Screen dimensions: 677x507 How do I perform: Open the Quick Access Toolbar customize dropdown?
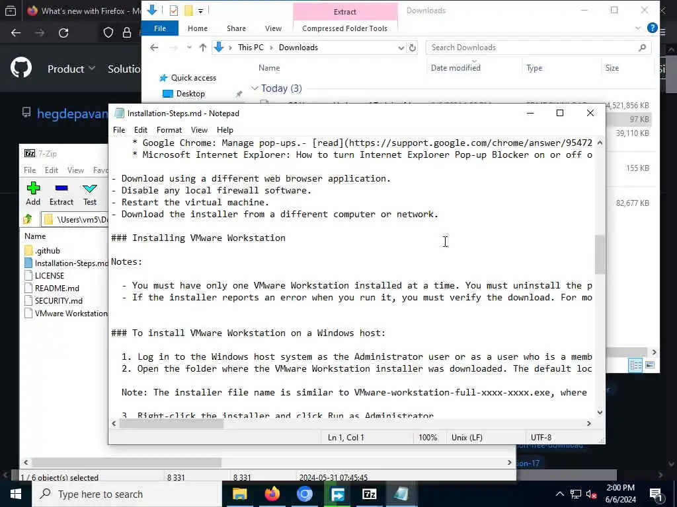click(x=201, y=11)
